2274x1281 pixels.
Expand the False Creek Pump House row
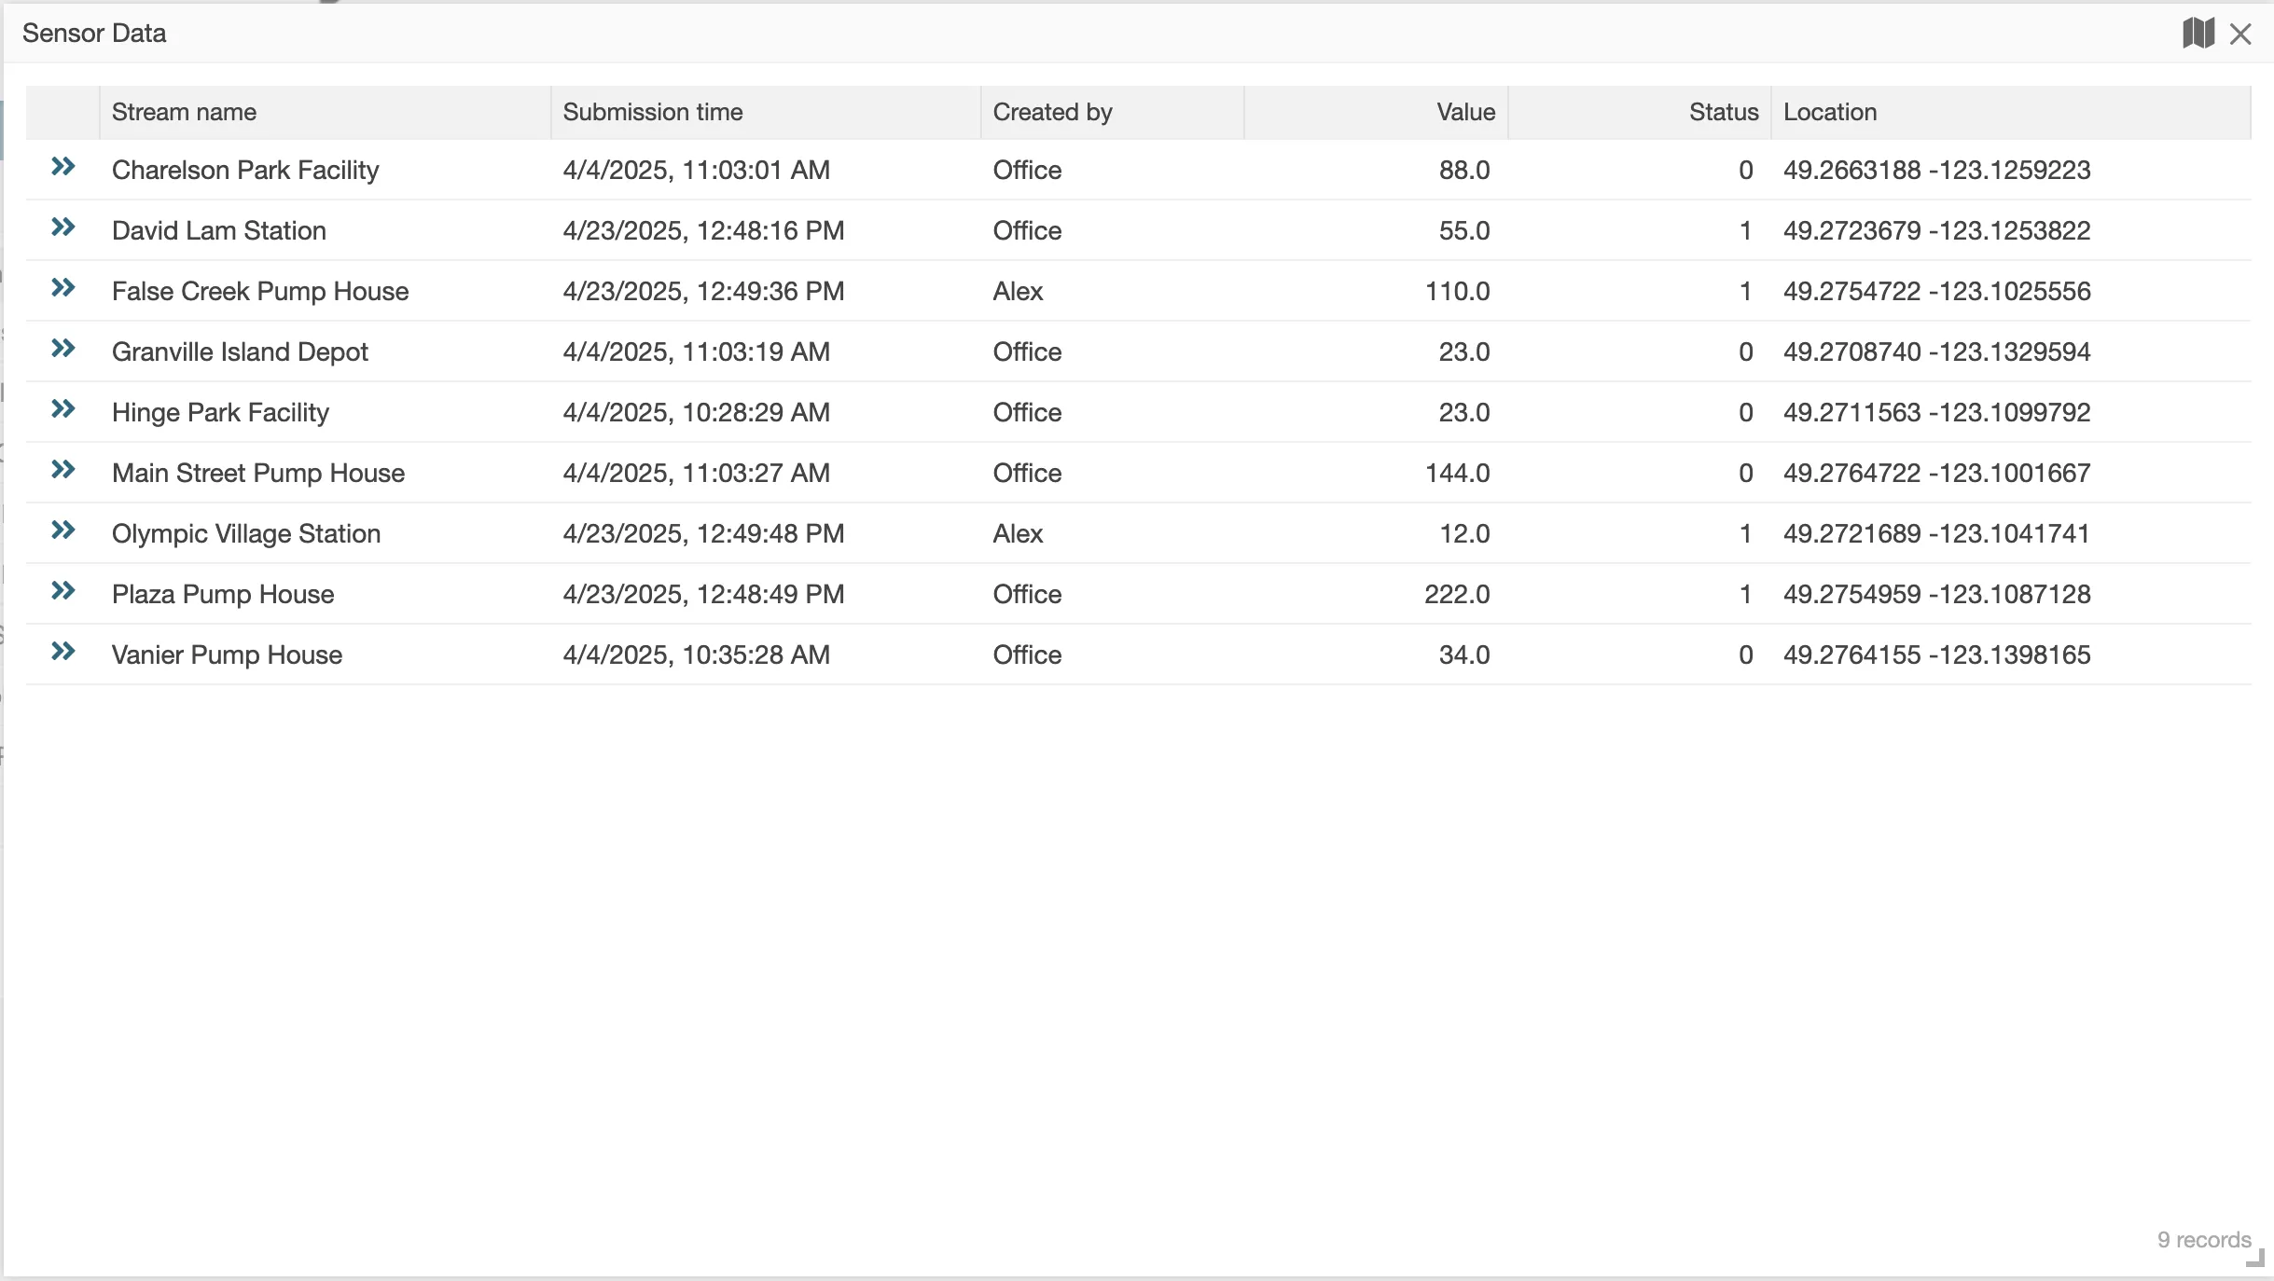(63, 288)
